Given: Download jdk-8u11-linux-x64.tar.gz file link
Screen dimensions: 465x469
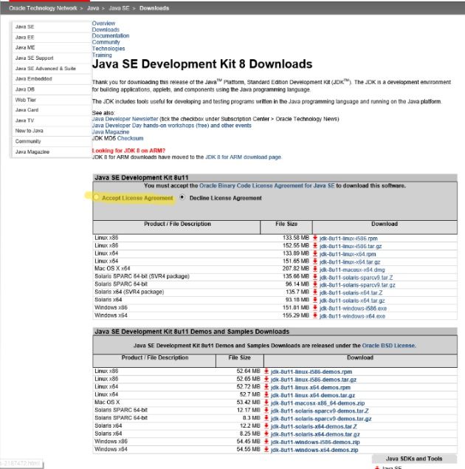Looking at the screenshot, I should point(350,262).
